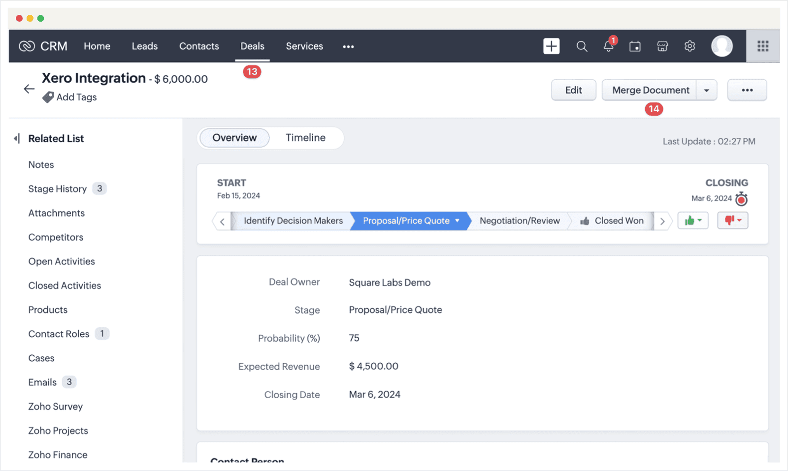Image resolution: width=788 pixels, height=471 pixels.
Task: Open the settings gear icon
Action: pos(689,46)
